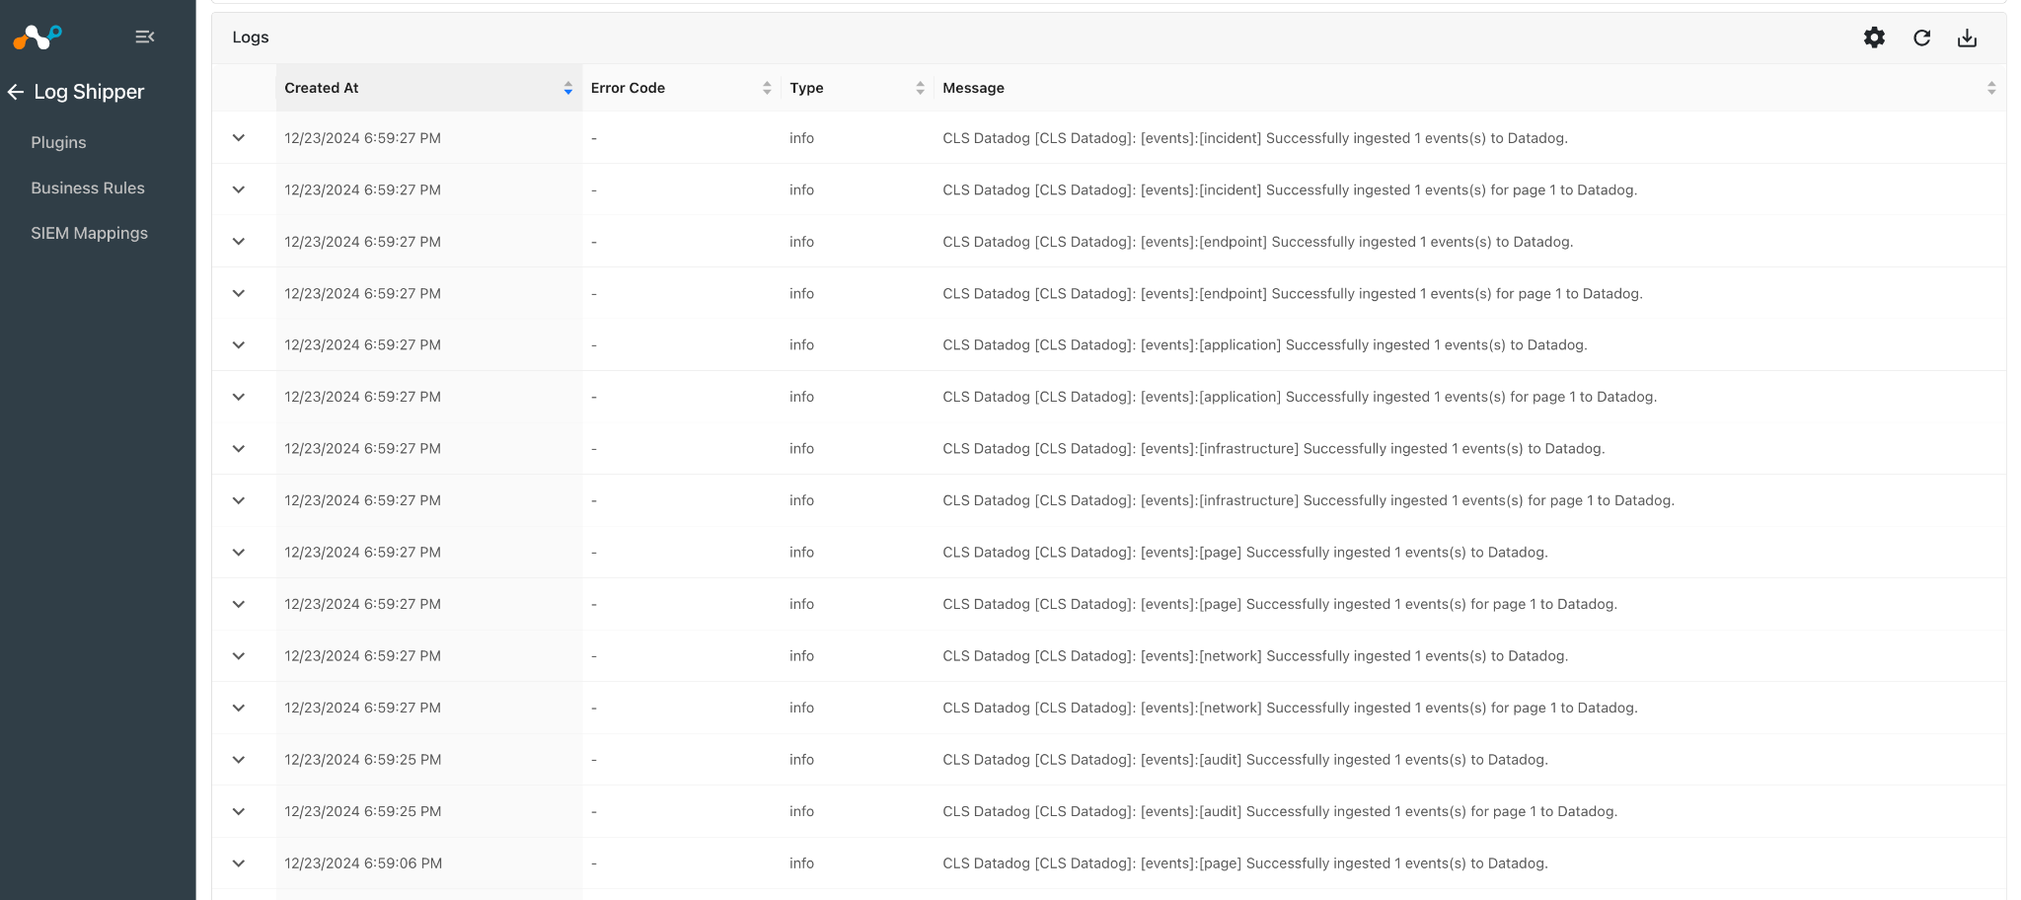
Task: Click the [incident] 'for page 1 to Datadog' message
Action: pos(1290,189)
